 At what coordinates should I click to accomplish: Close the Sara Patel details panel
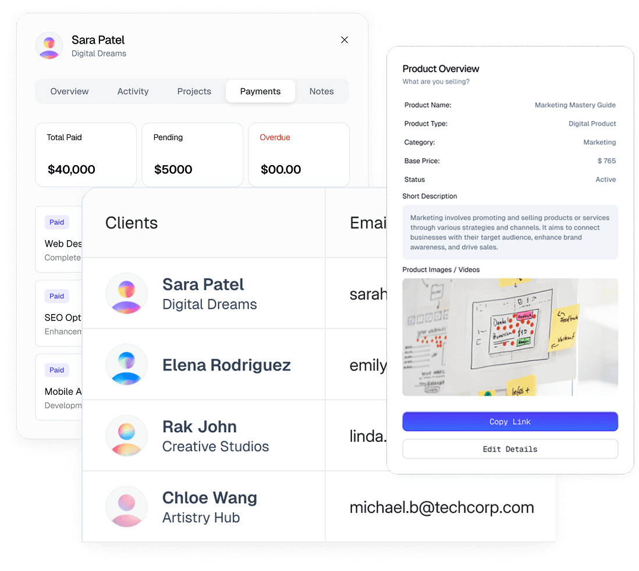tap(345, 40)
